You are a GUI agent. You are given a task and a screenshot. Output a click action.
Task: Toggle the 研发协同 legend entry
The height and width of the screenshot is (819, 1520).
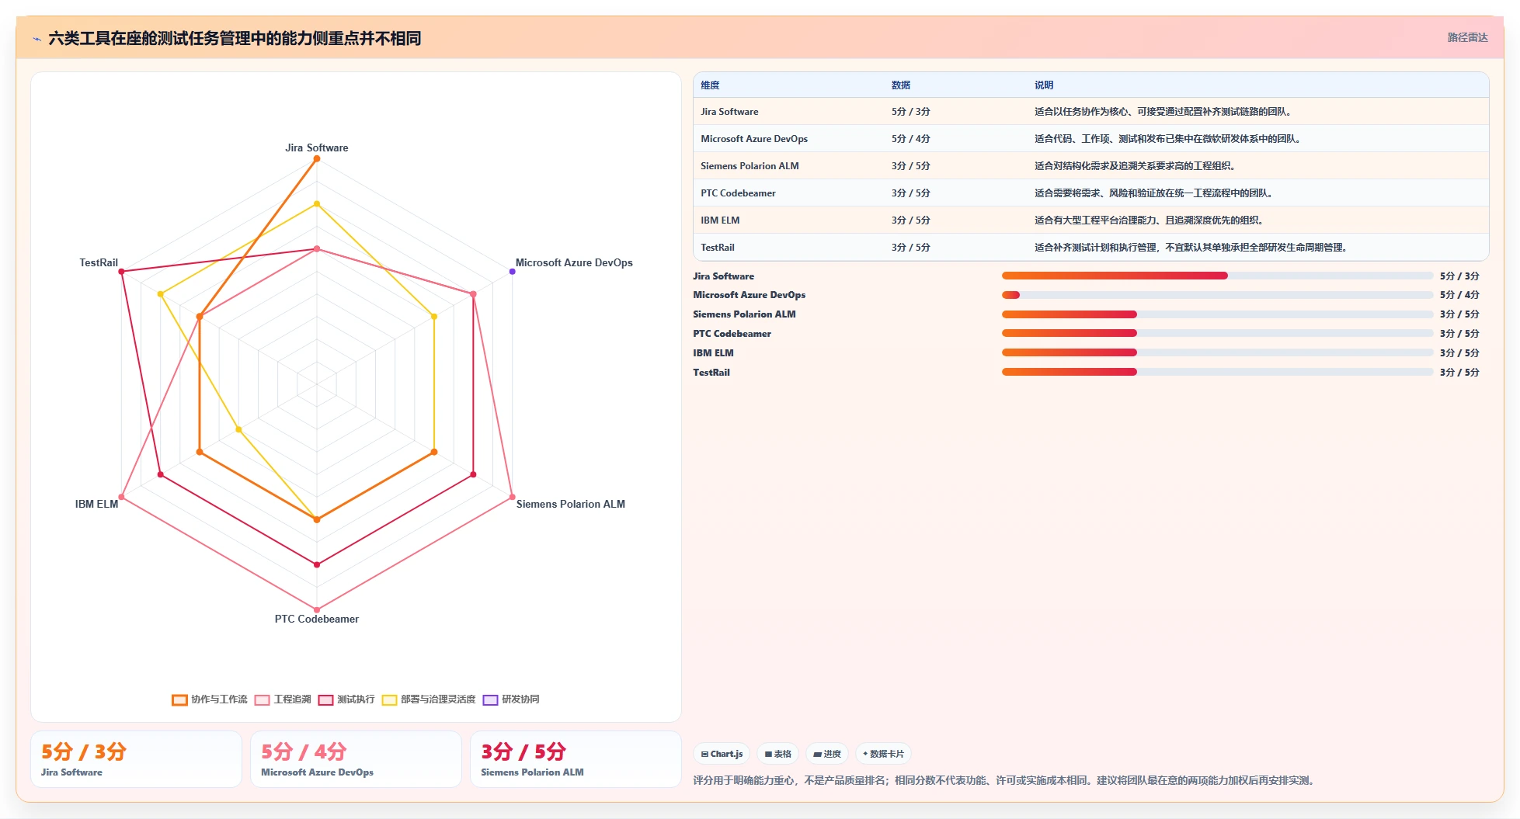tap(511, 699)
